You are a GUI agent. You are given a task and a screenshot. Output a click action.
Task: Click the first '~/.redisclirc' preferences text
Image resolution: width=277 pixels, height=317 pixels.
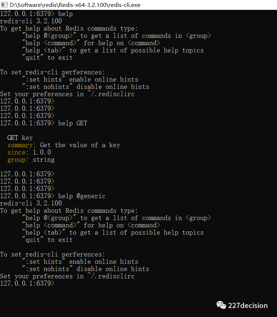click(x=111, y=94)
